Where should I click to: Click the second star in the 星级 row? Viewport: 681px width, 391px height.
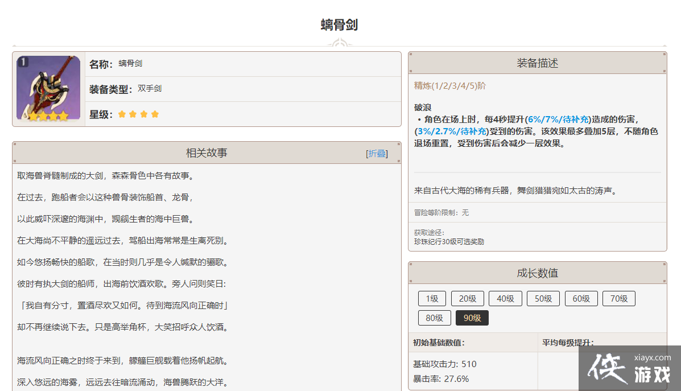pos(133,114)
